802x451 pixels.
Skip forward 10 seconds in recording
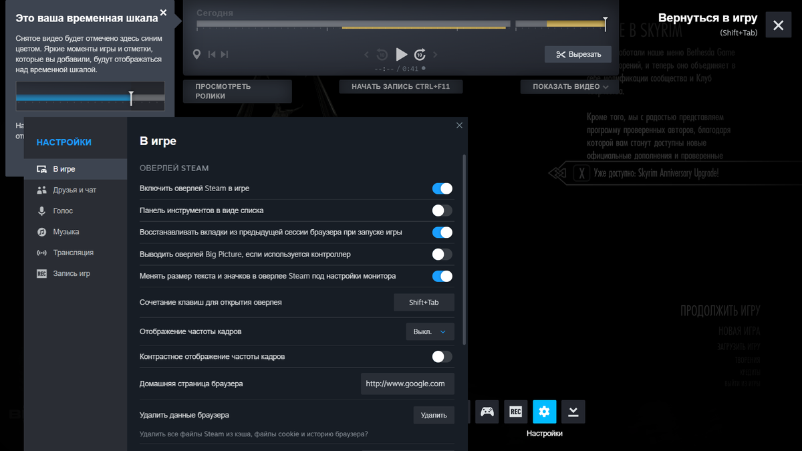pos(420,55)
